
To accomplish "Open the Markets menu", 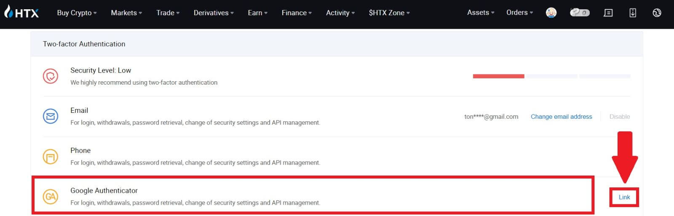I will pyautogui.click(x=126, y=13).
